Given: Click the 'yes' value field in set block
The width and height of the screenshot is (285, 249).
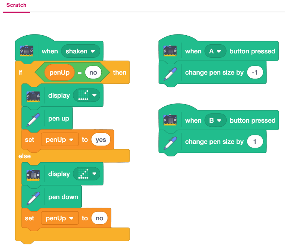Looking at the screenshot, I should [101, 140].
